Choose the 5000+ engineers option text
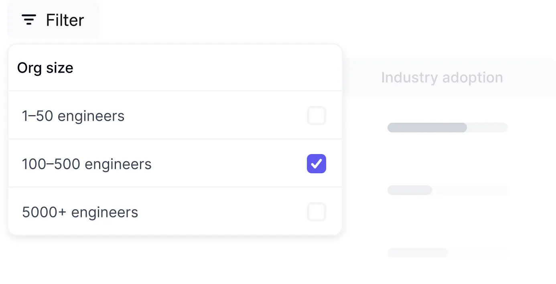This screenshot has width=556, height=284. pos(80,212)
